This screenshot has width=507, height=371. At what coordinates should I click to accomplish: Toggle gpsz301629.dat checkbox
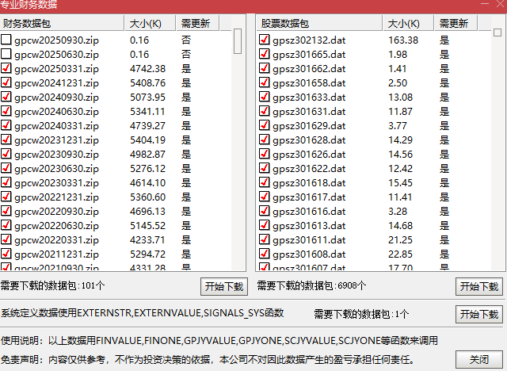click(x=264, y=124)
